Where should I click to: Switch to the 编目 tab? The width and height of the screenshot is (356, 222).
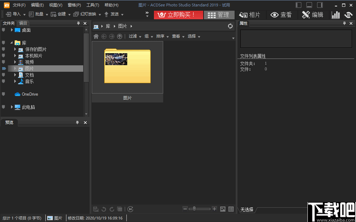click(x=23, y=23)
